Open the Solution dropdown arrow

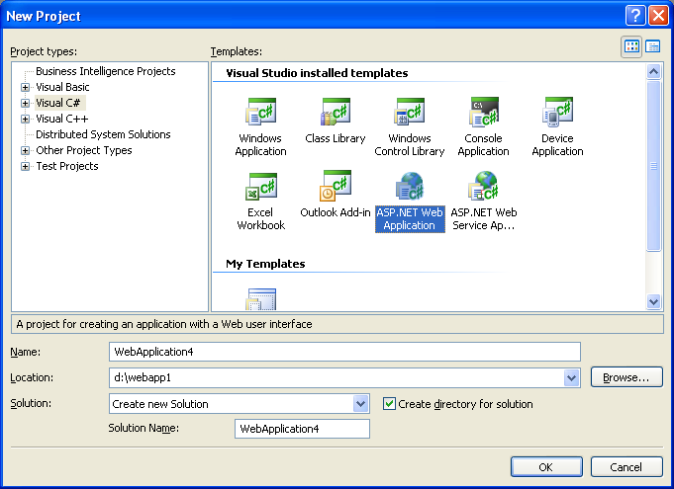coord(360,404)
